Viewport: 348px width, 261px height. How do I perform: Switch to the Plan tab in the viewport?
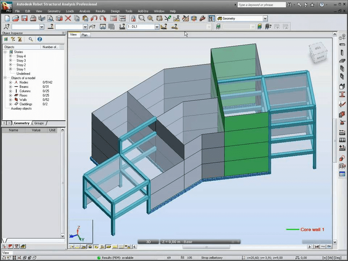(84, 35)
